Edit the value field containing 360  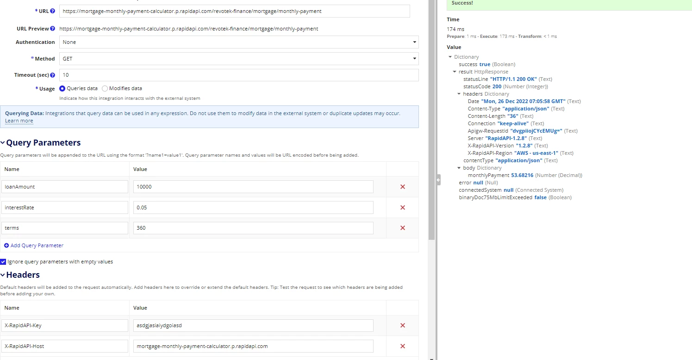coord(253,228)
